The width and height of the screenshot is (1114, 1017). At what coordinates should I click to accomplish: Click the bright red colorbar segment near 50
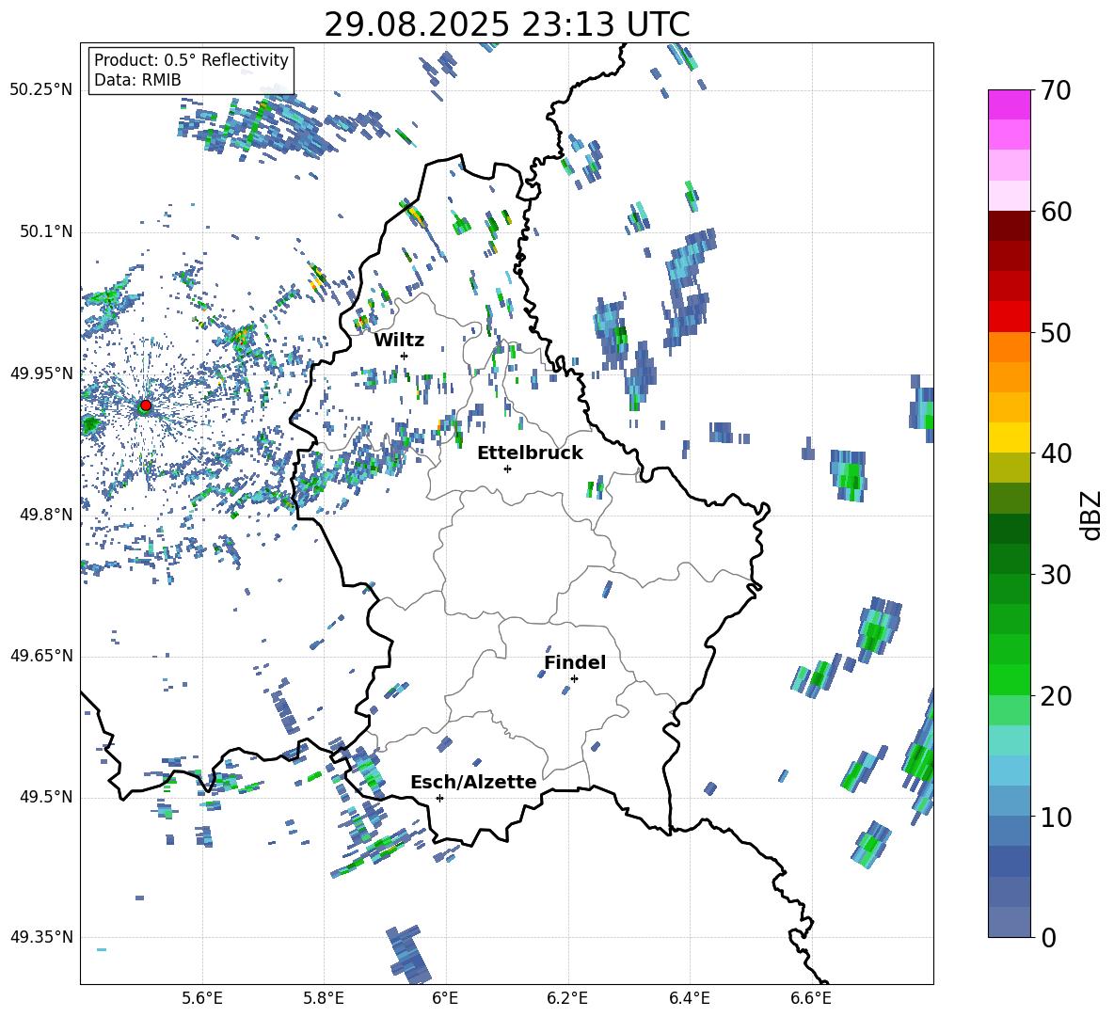[x=1009, y=317]
